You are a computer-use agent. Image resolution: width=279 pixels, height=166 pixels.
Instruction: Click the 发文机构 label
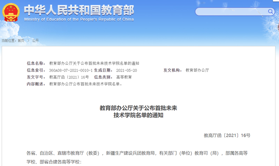click(x=173, y=70)
